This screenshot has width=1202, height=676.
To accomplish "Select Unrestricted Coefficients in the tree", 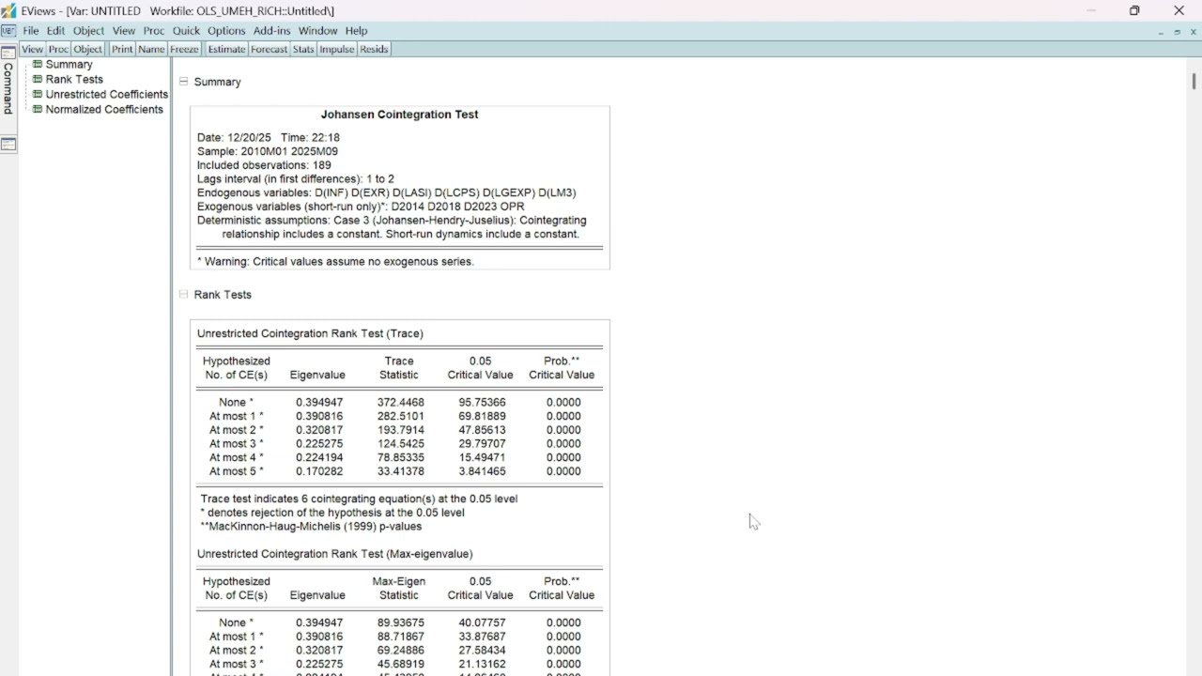I will click(107, 95).
